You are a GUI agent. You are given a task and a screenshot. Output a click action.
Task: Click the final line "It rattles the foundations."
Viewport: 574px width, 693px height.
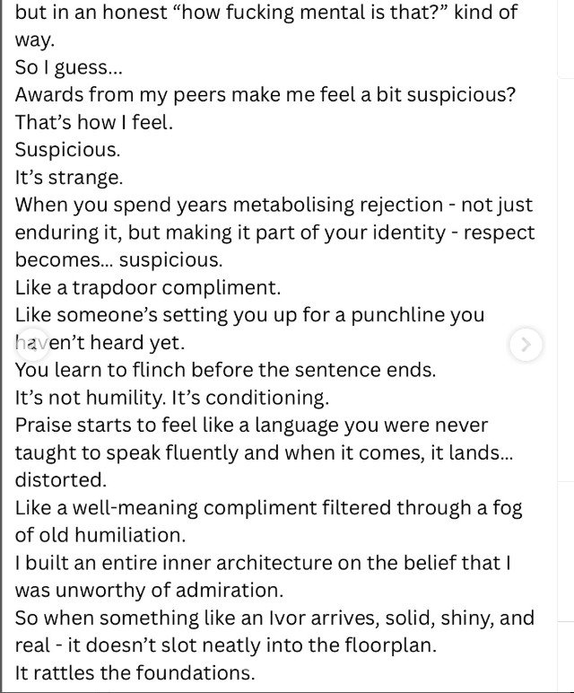(x=135, y=672)
